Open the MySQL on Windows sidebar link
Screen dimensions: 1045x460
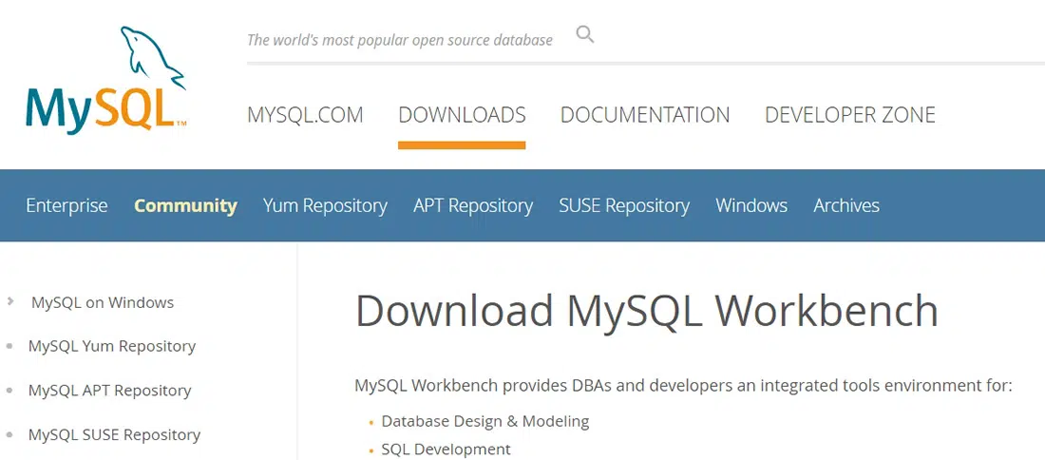click(103, 302)
